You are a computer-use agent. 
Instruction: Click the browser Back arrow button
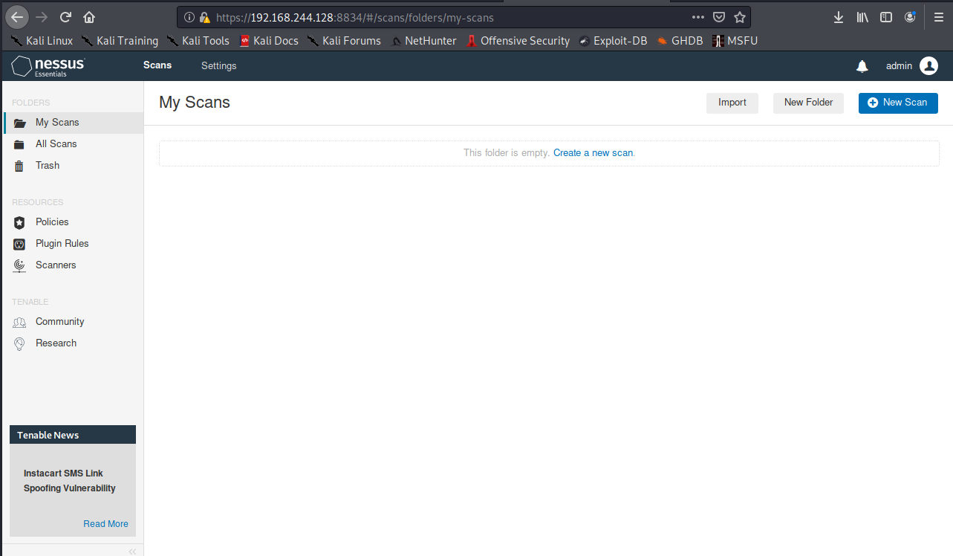coord(17,17)
